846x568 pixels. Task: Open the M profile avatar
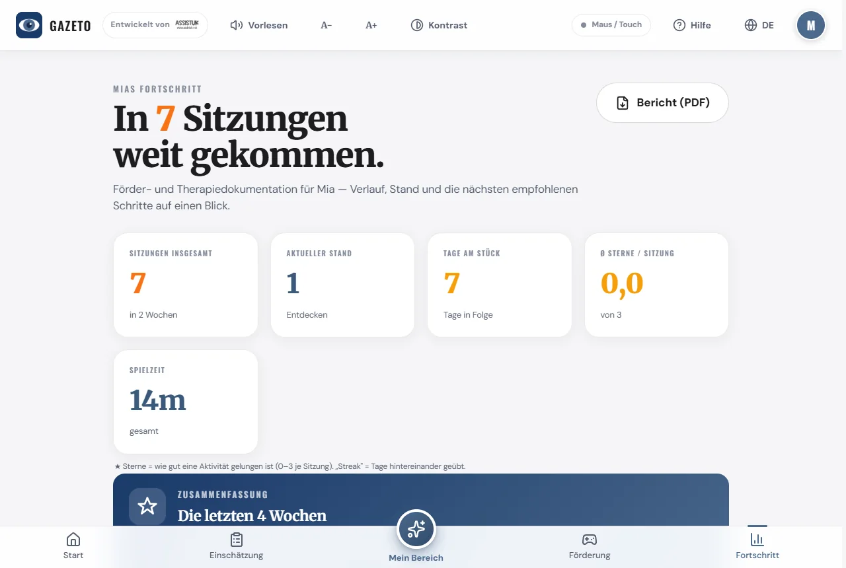811,25
